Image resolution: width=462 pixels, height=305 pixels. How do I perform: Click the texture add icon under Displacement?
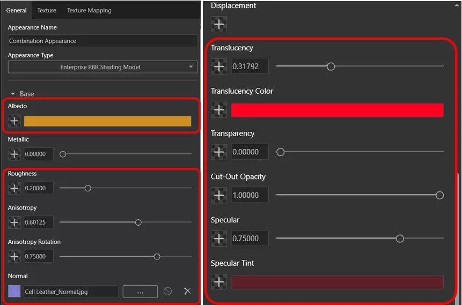218,24
